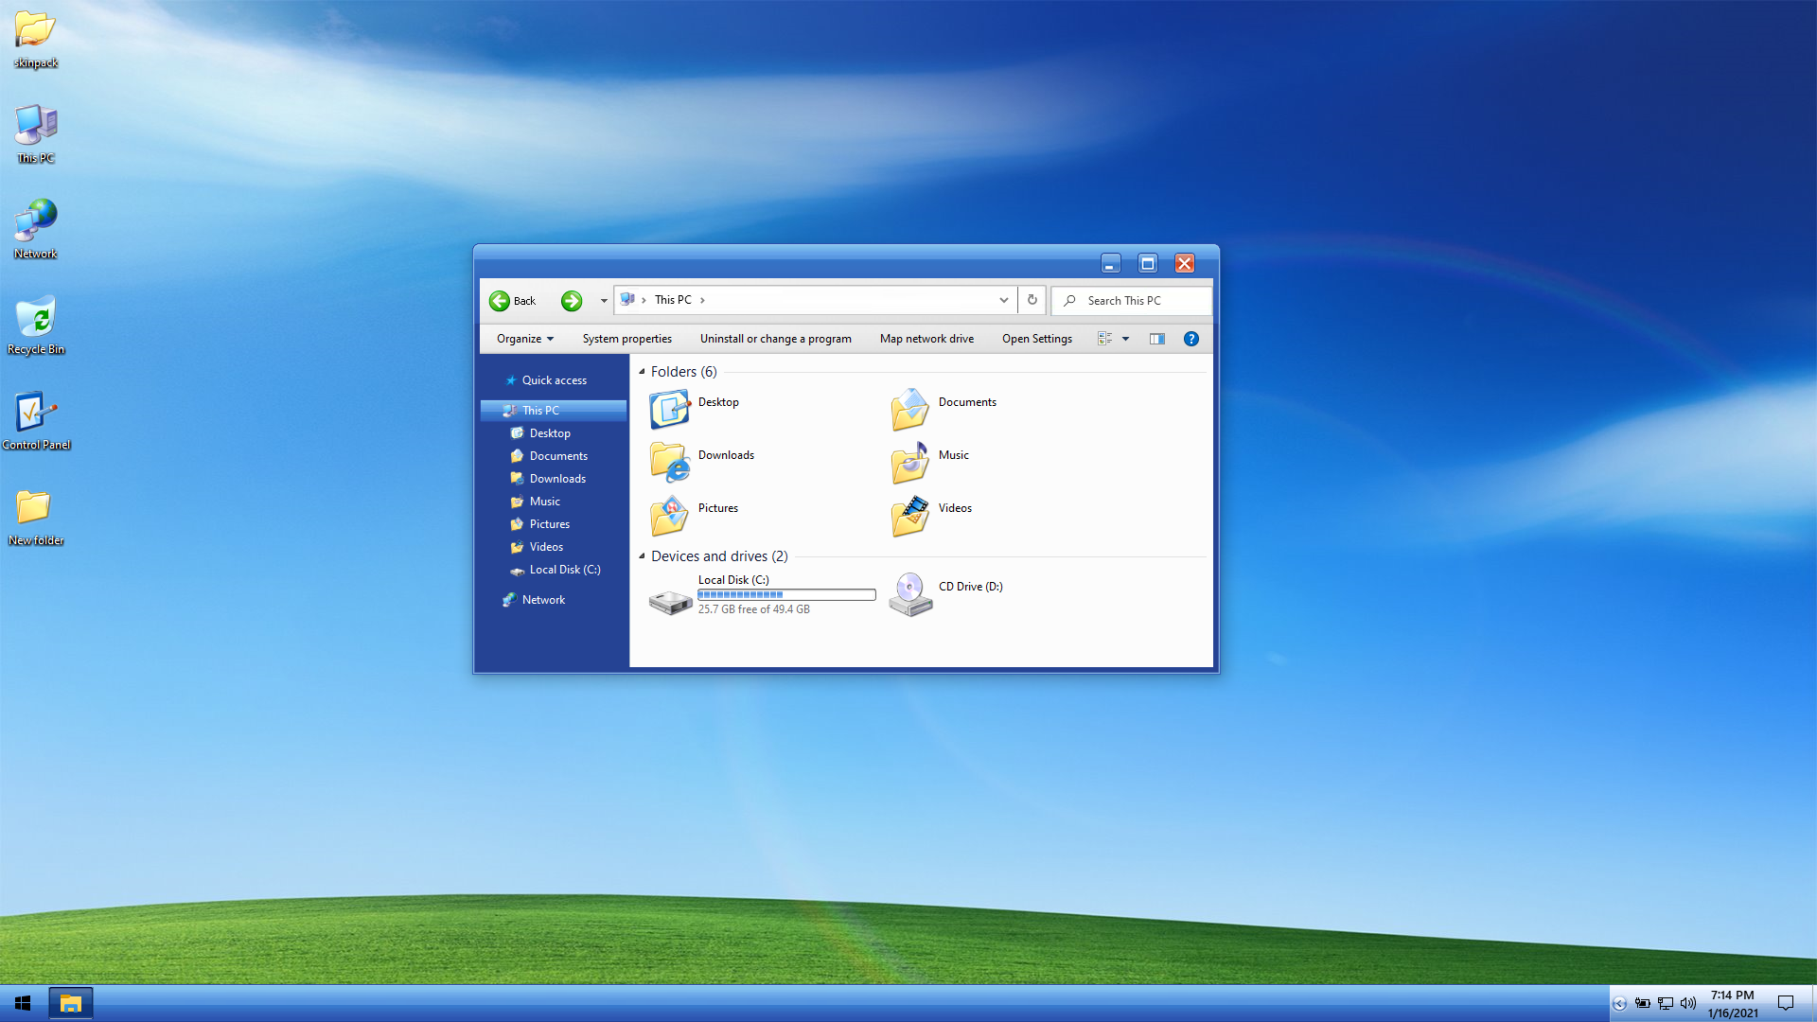Click the volume speaker tray icon
Viewport: 1817px width, 1022px height.
1688,1003
